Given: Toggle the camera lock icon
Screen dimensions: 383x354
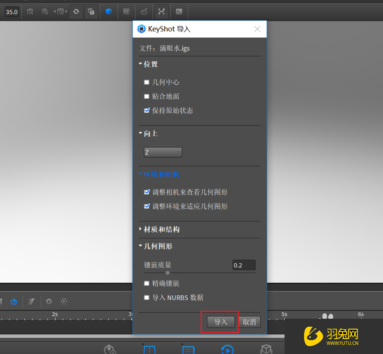Looking at the screenshot, I should (91, 12).
